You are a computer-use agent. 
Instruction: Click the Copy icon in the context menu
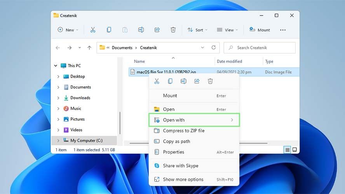click(x=170, y=81)
